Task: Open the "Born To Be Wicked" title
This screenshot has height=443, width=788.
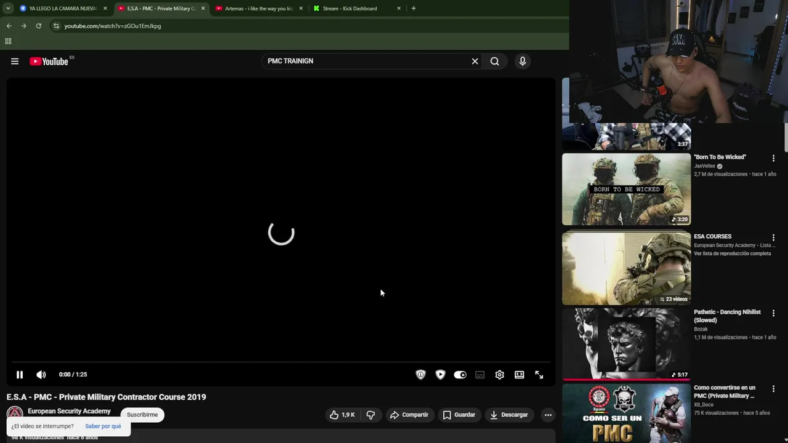Action: (720, 157)
